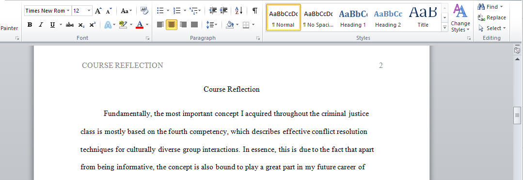Viewport: 523px width, 180px height.
Task: Expand the Borders dropdown arrow
Action: [253, 25]
